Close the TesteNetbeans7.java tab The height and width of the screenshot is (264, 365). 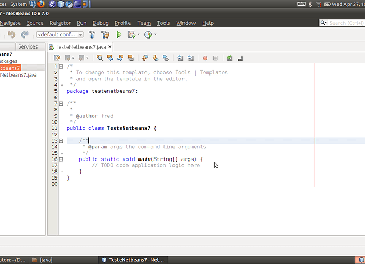click(110, 46)
